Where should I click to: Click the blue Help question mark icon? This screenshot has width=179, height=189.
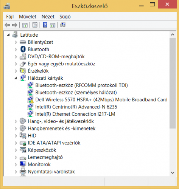[x=45, y=25]
